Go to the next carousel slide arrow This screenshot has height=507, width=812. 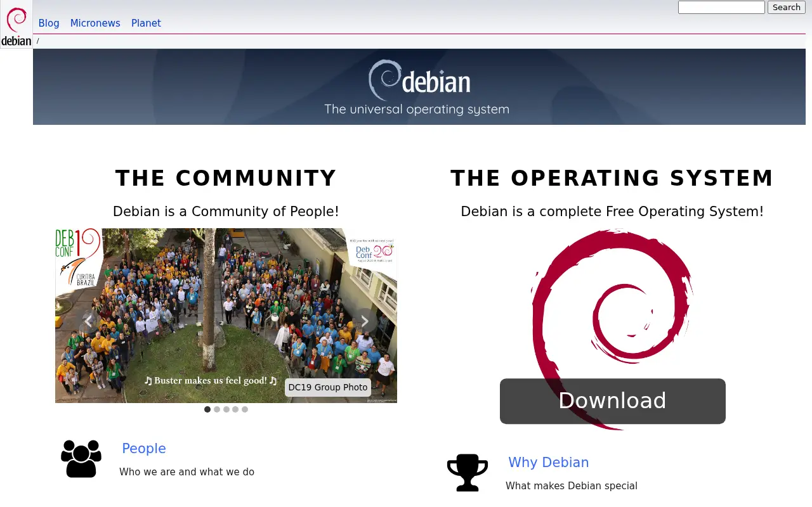tap(365, 321)
